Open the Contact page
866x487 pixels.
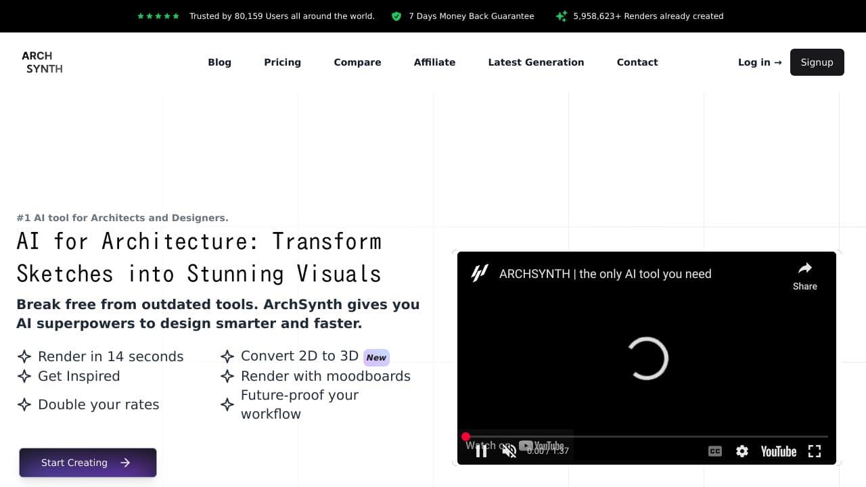tap(637, 62)
